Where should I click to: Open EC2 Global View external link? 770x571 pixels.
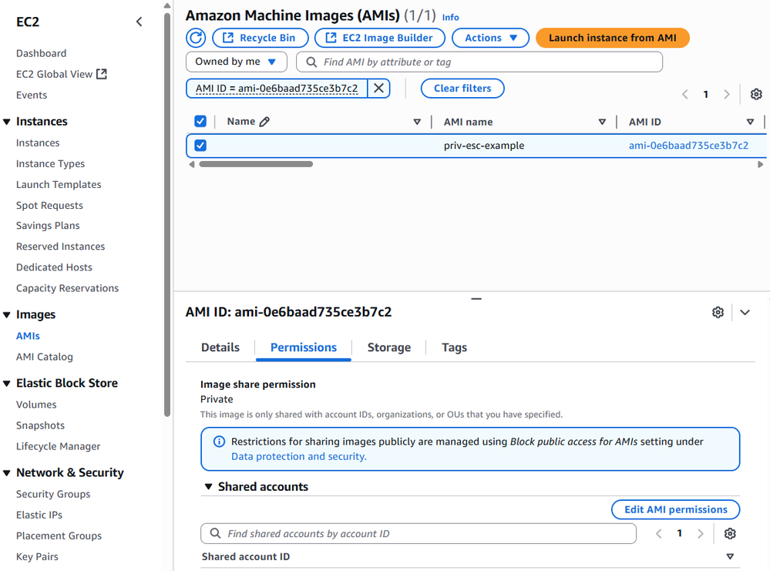pos(62,74)
